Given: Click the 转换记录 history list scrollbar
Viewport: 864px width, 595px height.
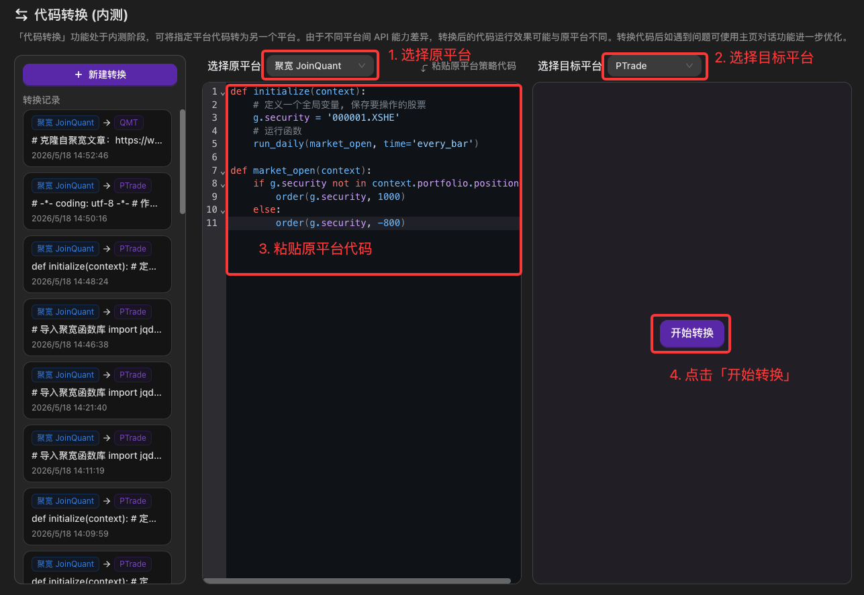Looking at the screenshot, I should [x=183, y=162].
